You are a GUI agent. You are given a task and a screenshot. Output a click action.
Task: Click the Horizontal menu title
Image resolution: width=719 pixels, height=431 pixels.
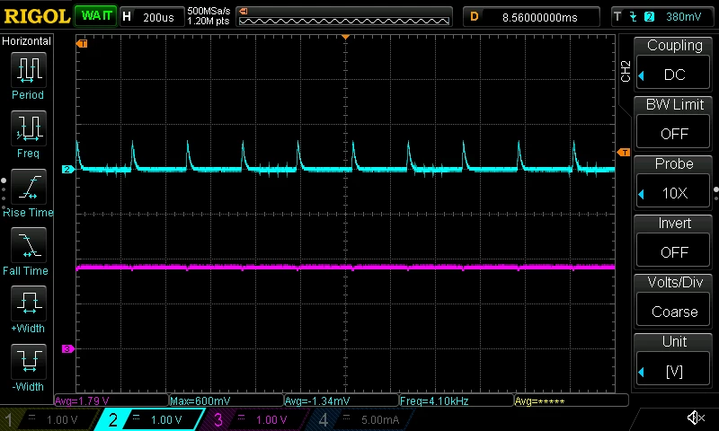click(27, 41)
